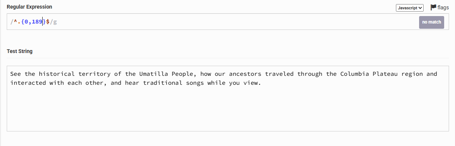The height and width of the screenshot is (146, 455).
Task: Place cursor on the word "historical"
Action: 57,74
